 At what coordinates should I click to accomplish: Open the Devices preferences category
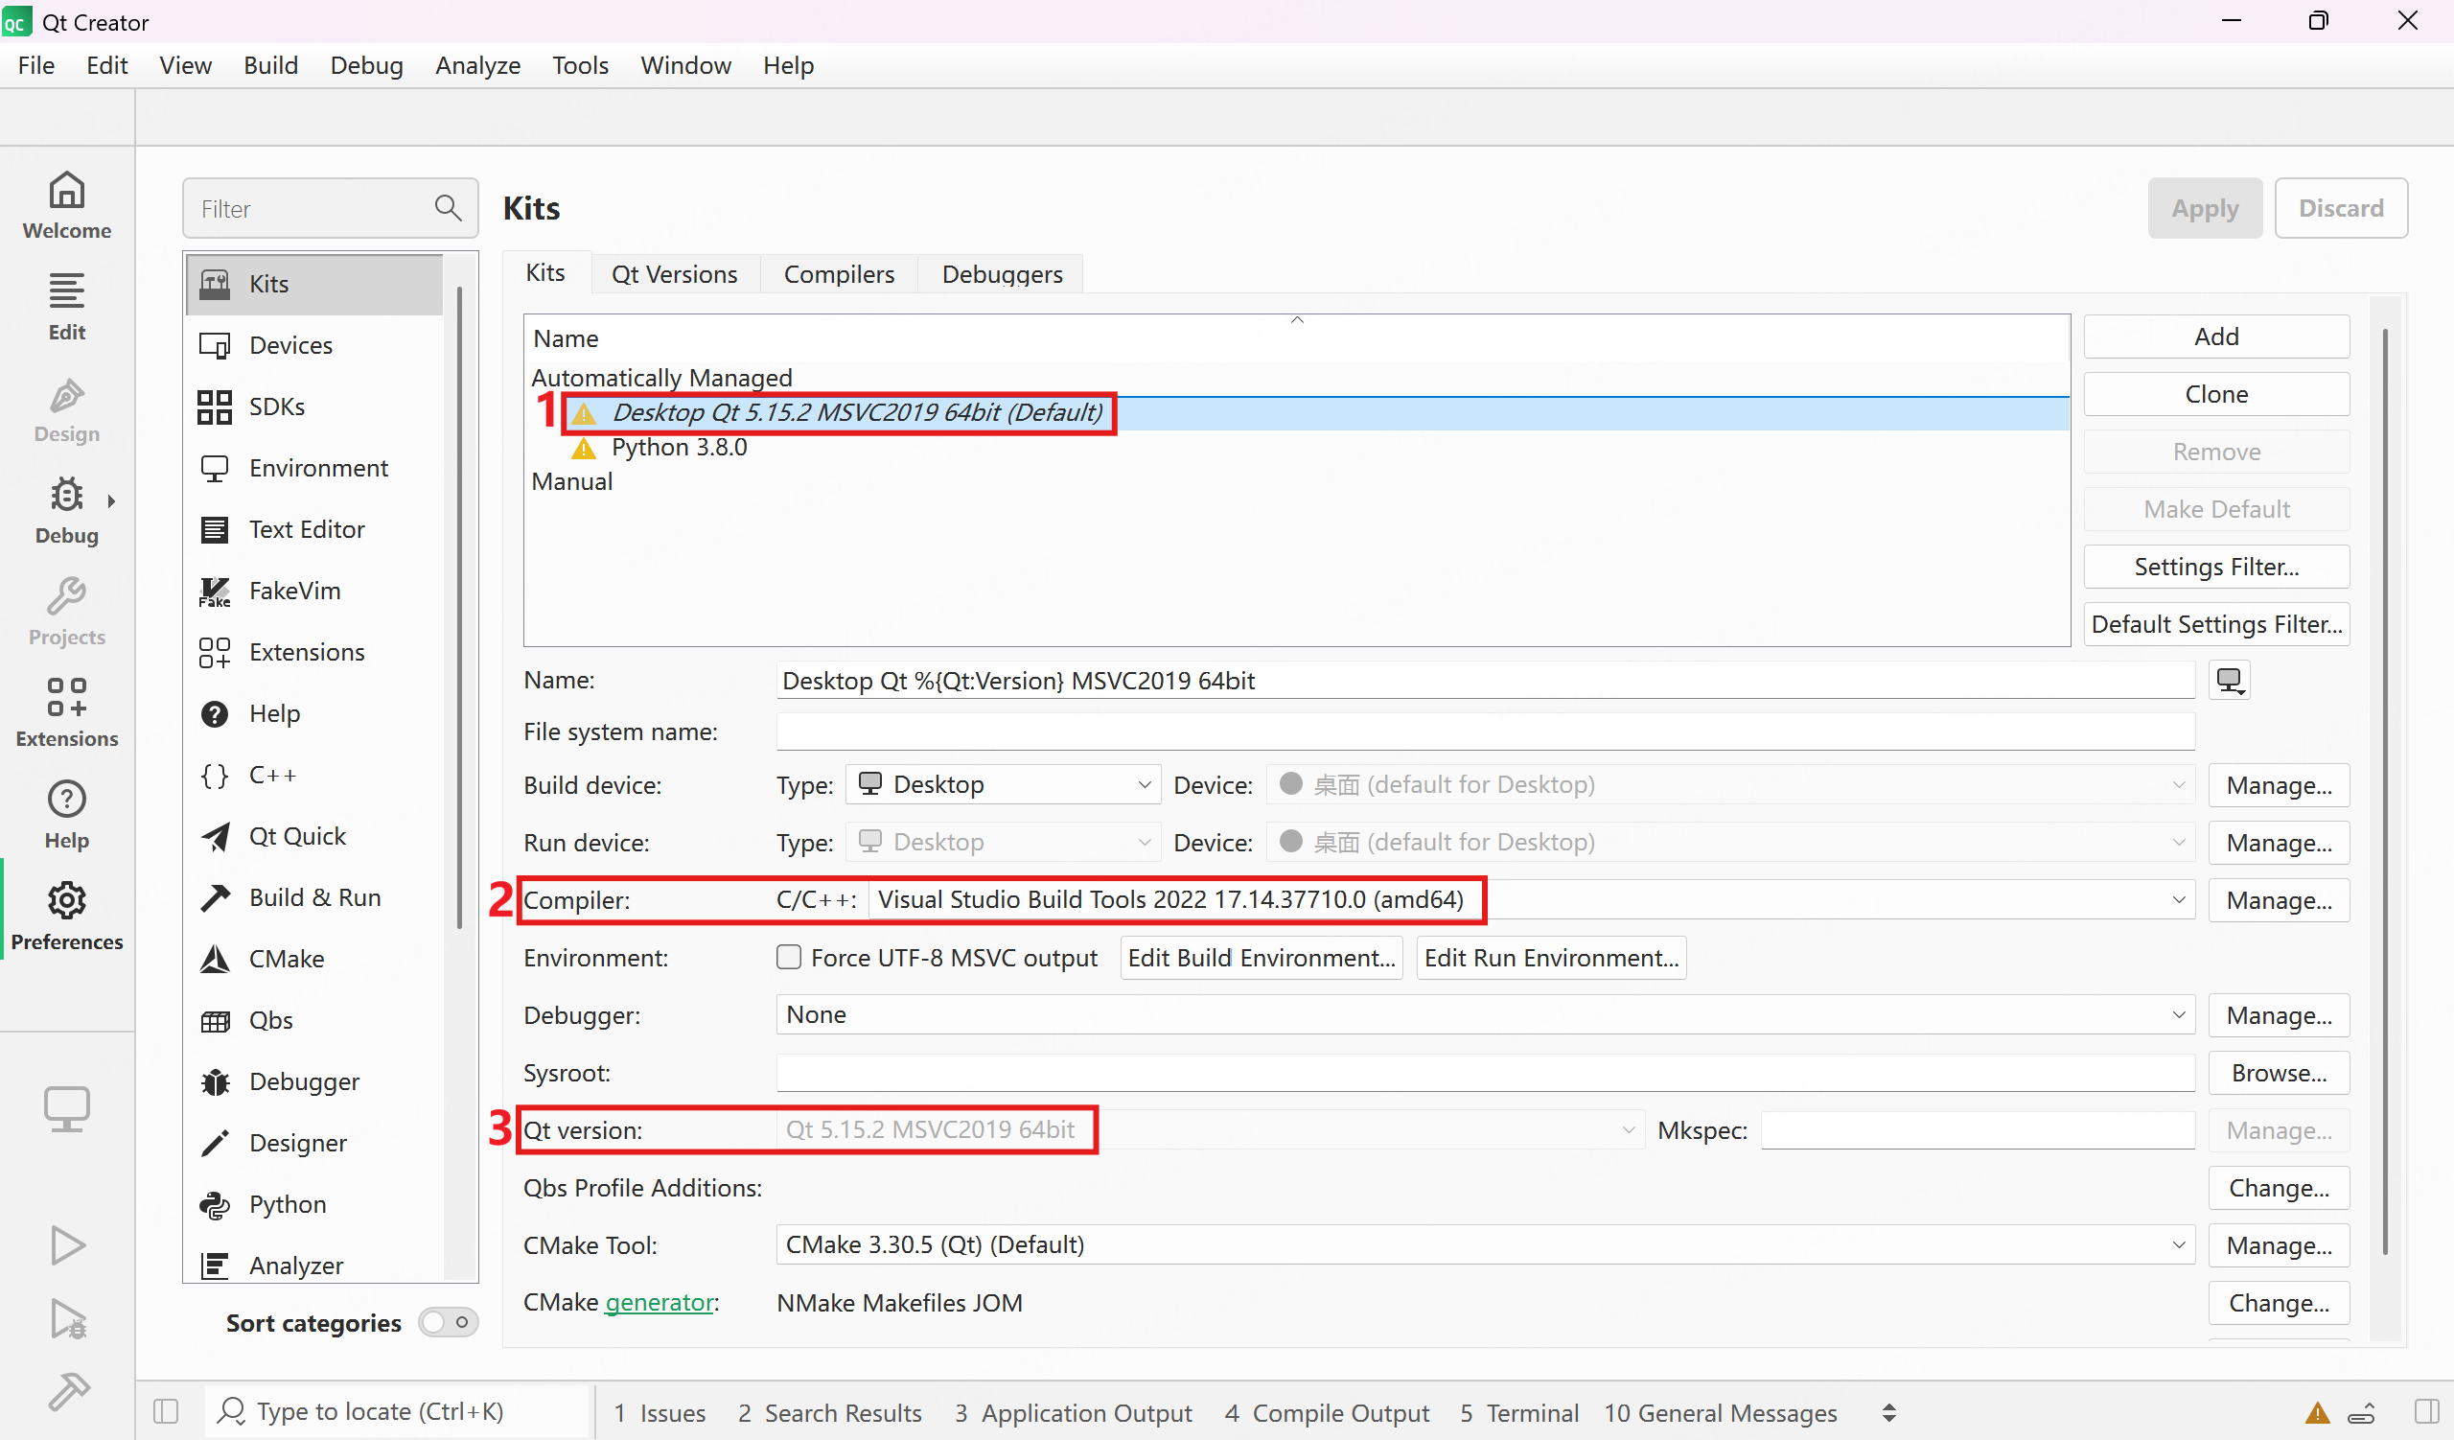(313, 345)
